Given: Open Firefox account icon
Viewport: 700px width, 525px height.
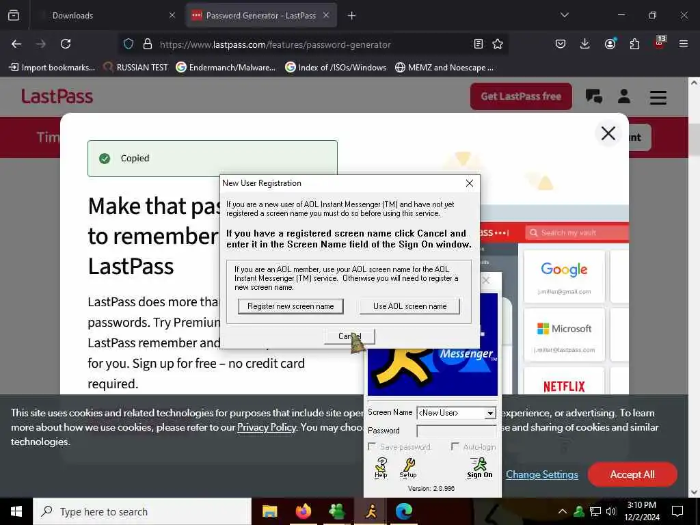Looking at the screenshot, I should (x=610, y=44).
